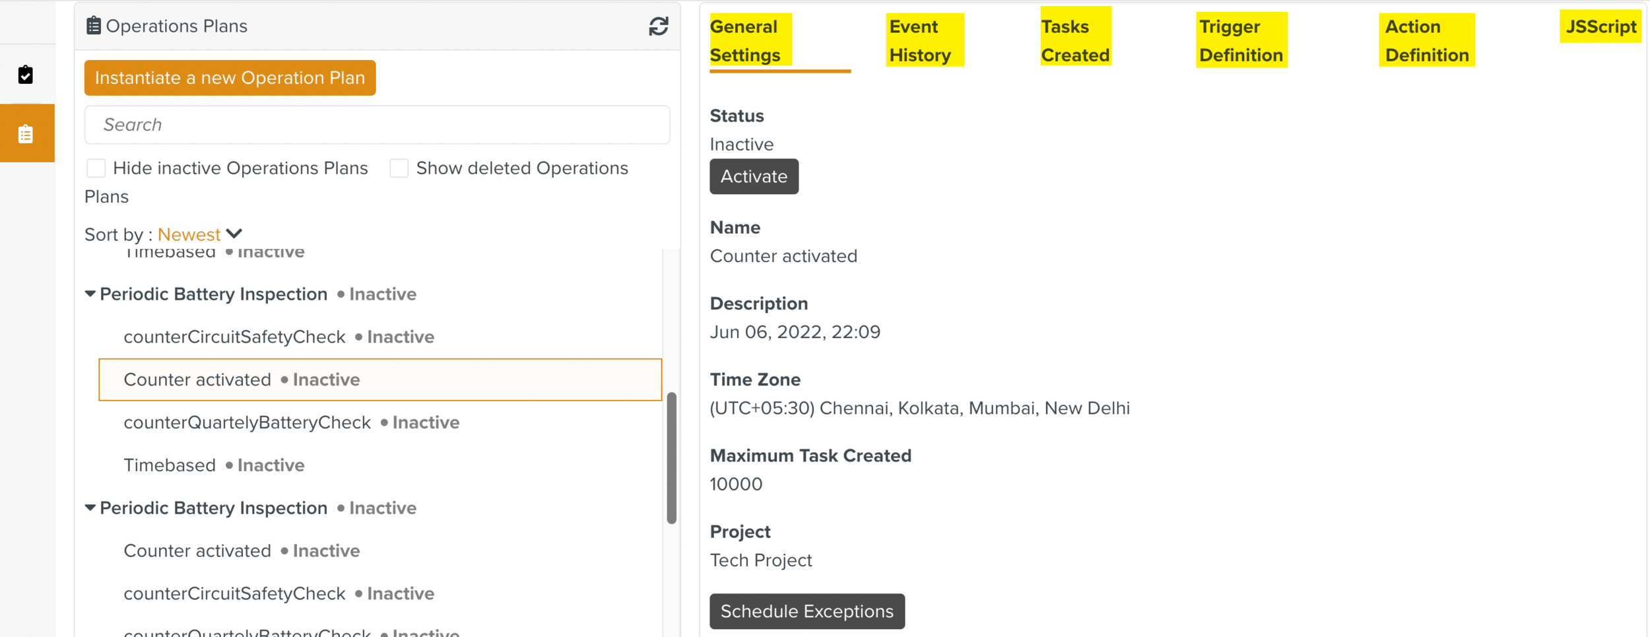
Task: Click the refresh Operations Plans icon
Action: 658,26
